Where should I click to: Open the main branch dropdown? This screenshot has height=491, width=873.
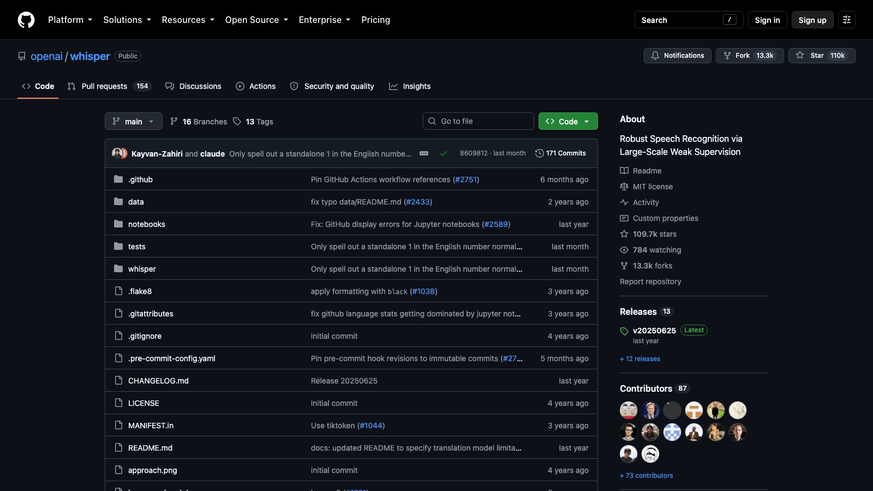(x=134, y=121)
